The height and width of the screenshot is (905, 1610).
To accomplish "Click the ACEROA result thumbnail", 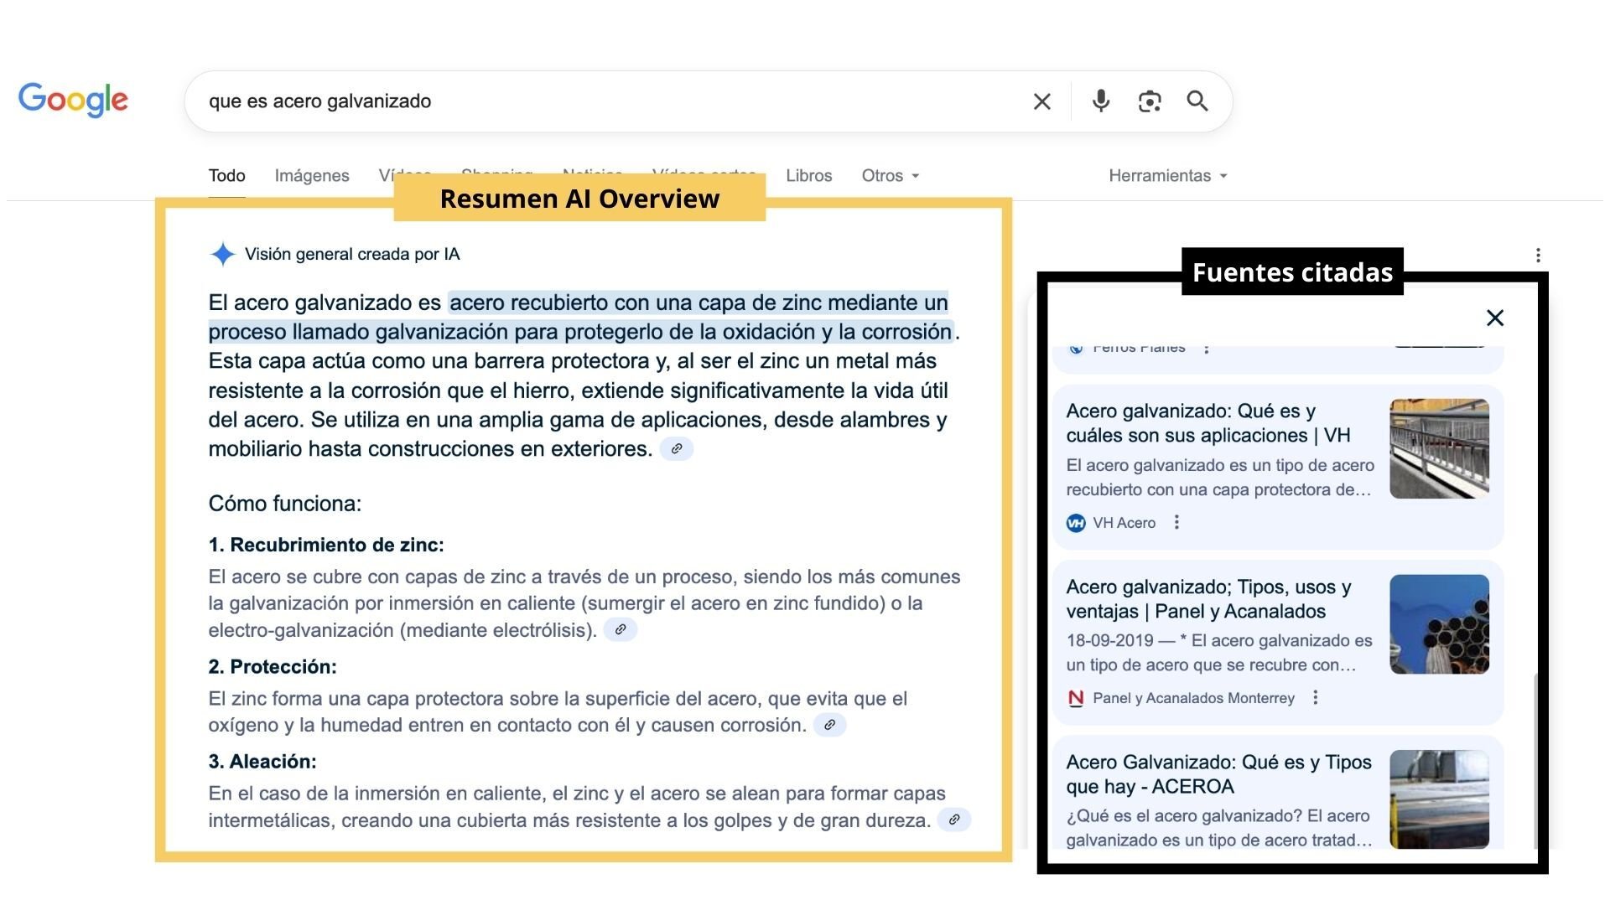I will [x=1439, y=799].
